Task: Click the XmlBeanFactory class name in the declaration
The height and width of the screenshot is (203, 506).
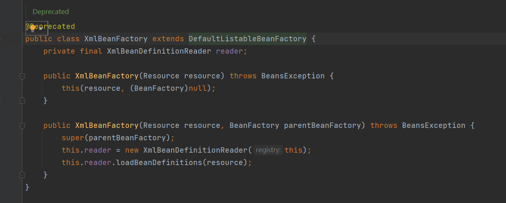Action: [x=116, y=39]
